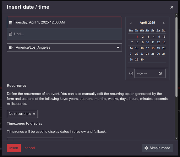Select April 25 in calendar

coord(153,54)
